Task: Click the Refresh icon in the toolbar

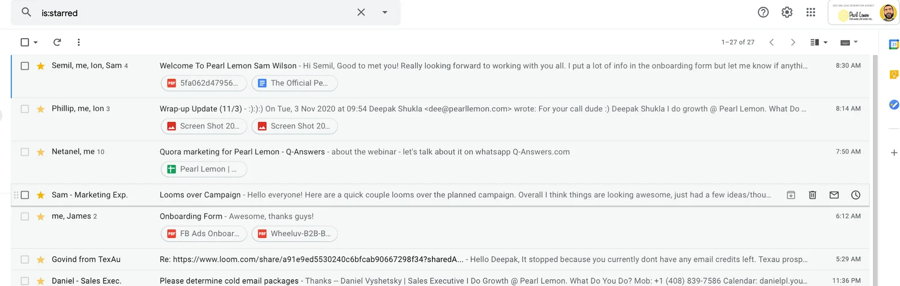Action: tap(57, 42)
